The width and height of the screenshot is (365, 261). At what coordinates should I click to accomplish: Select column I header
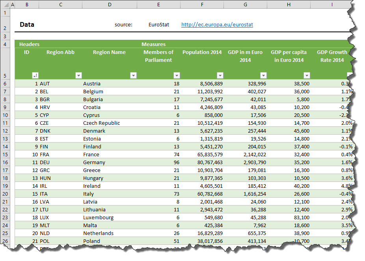pos(332,4)
